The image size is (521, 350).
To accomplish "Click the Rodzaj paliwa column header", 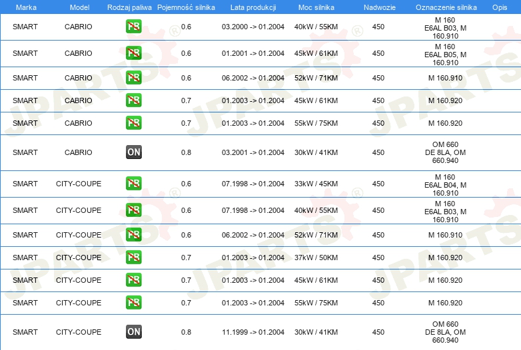I will (129, 7).
